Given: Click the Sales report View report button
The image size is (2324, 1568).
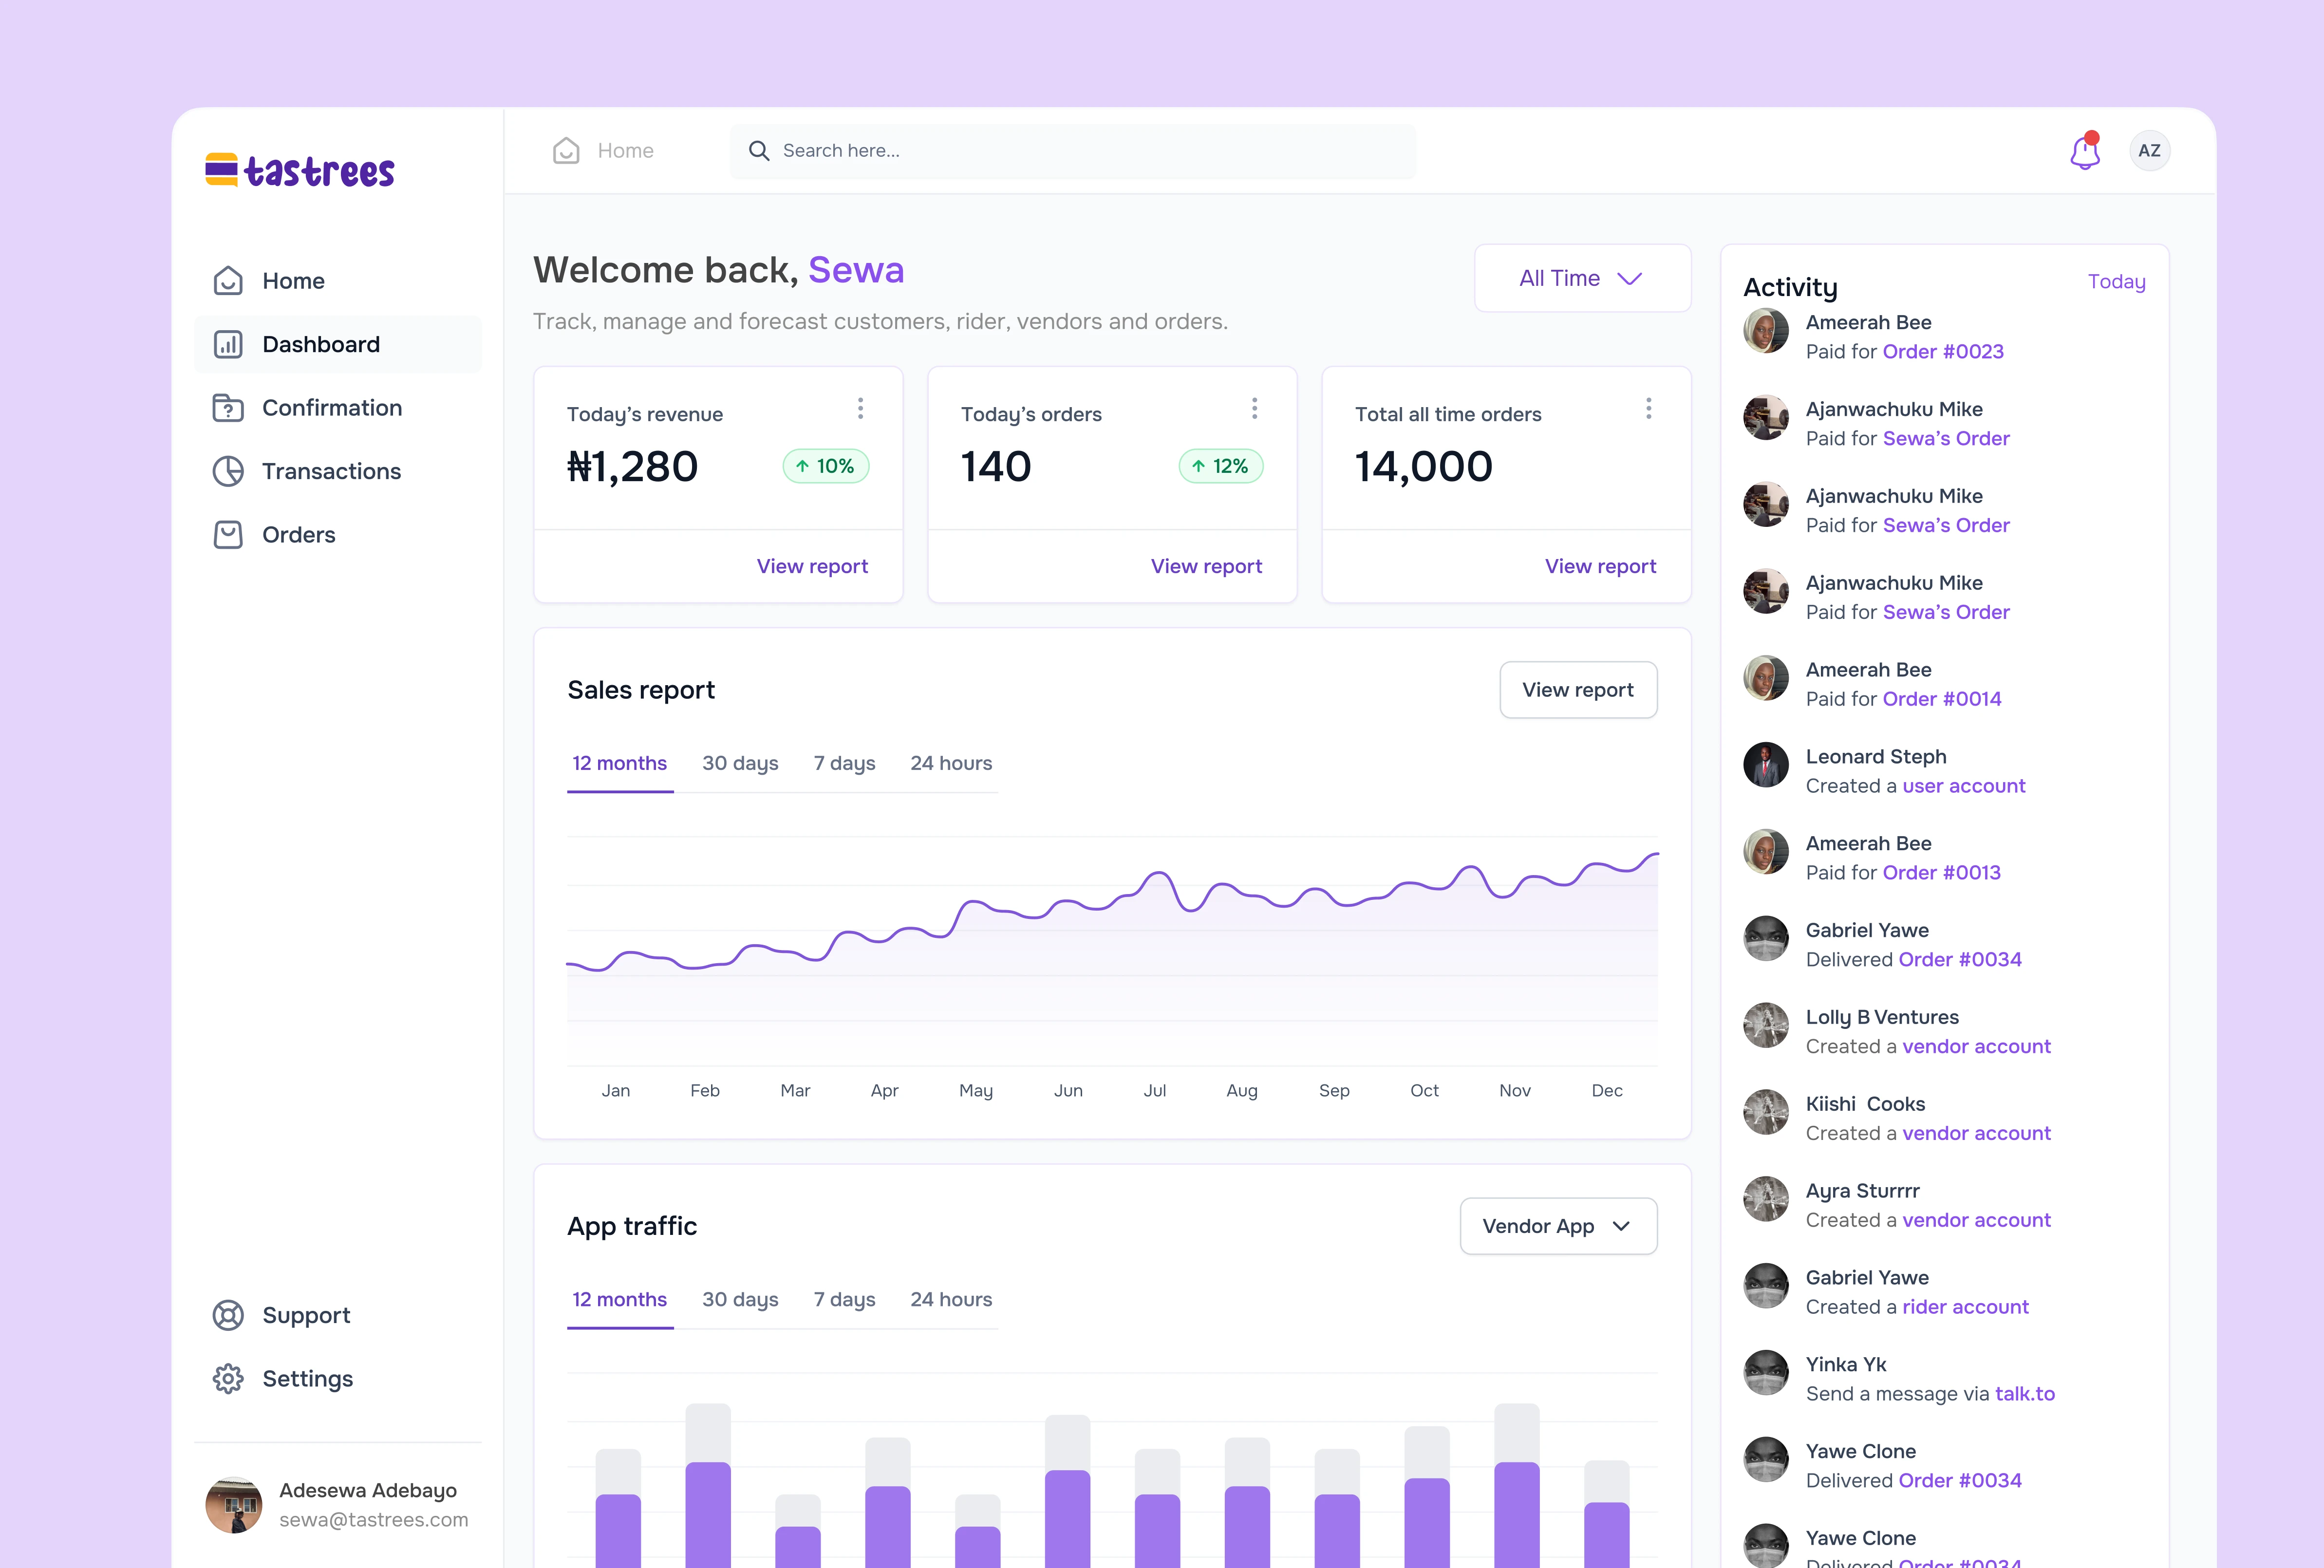Looking at the screenshot, I should click(1578, 690).
